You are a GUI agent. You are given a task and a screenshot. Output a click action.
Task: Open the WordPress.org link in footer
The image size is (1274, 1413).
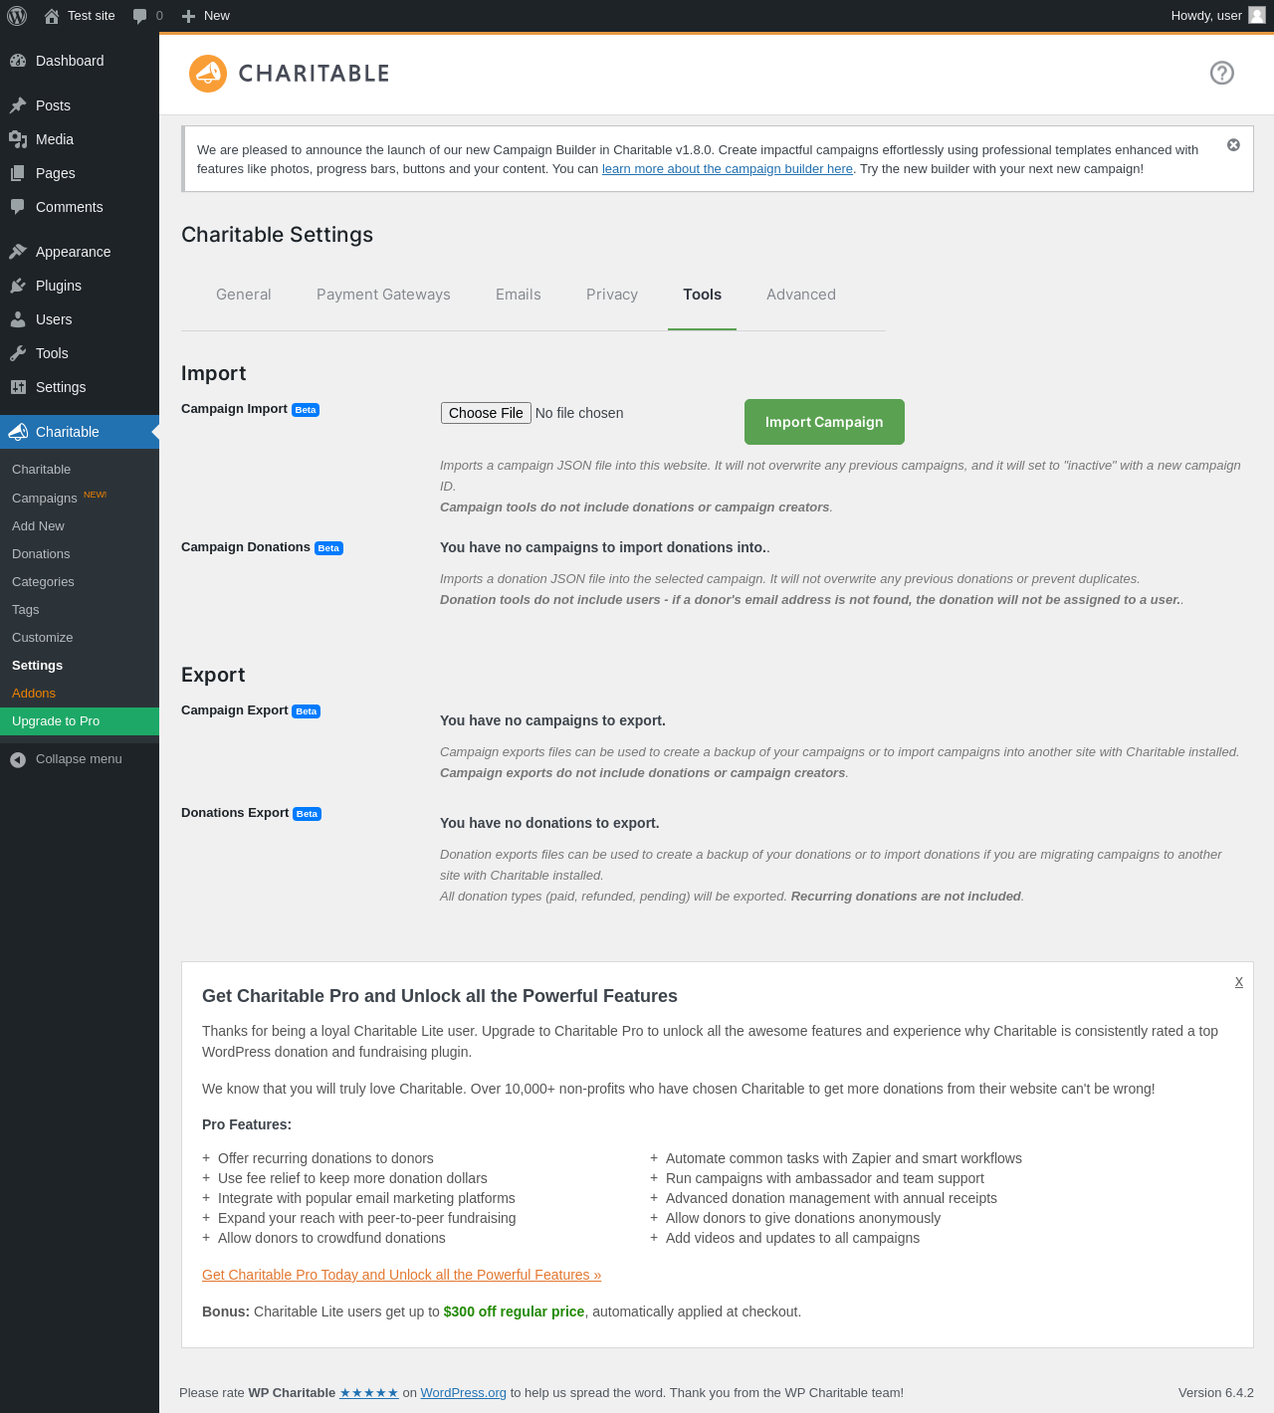tap(464, 1393)
